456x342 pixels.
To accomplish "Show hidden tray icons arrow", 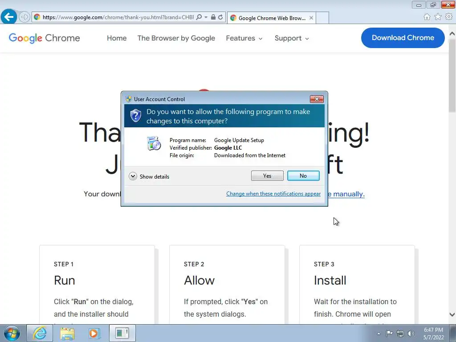I will (379, 334).
